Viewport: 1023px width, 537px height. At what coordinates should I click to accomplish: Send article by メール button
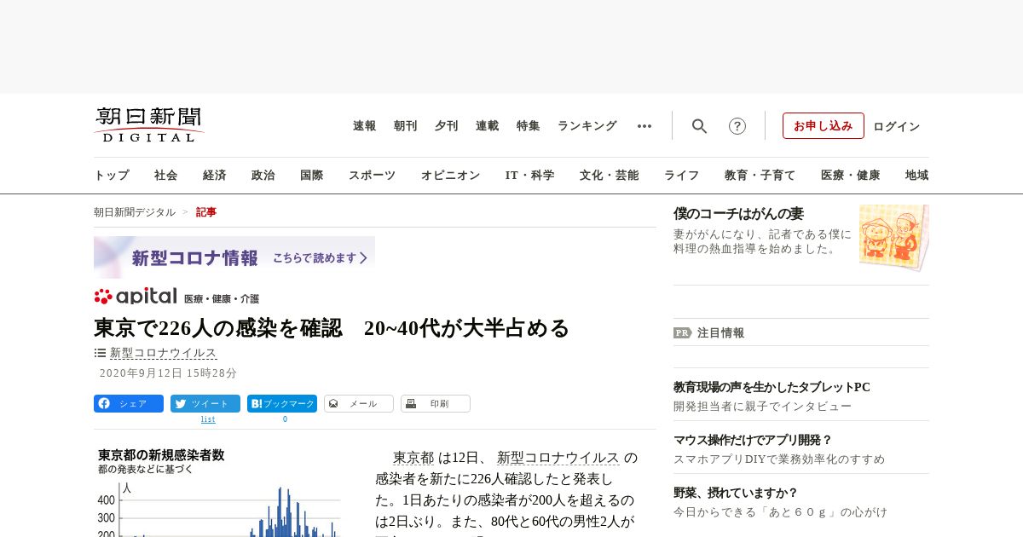[359, 404]
